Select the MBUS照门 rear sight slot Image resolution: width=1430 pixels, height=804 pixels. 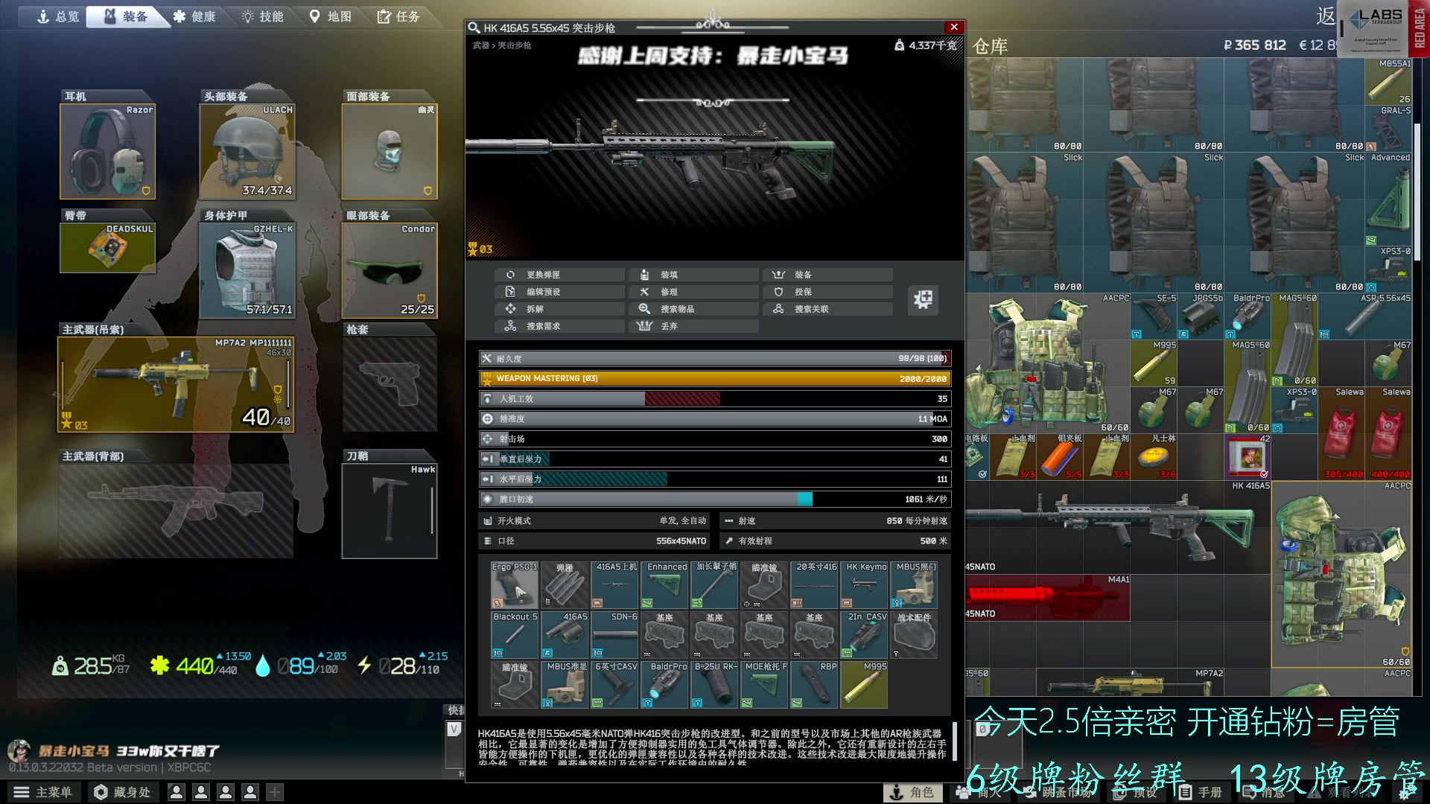coord(914,585)
